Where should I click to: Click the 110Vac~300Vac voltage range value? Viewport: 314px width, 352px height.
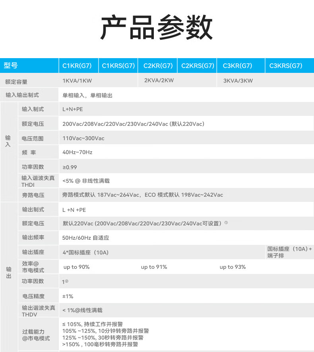point(83,139)
